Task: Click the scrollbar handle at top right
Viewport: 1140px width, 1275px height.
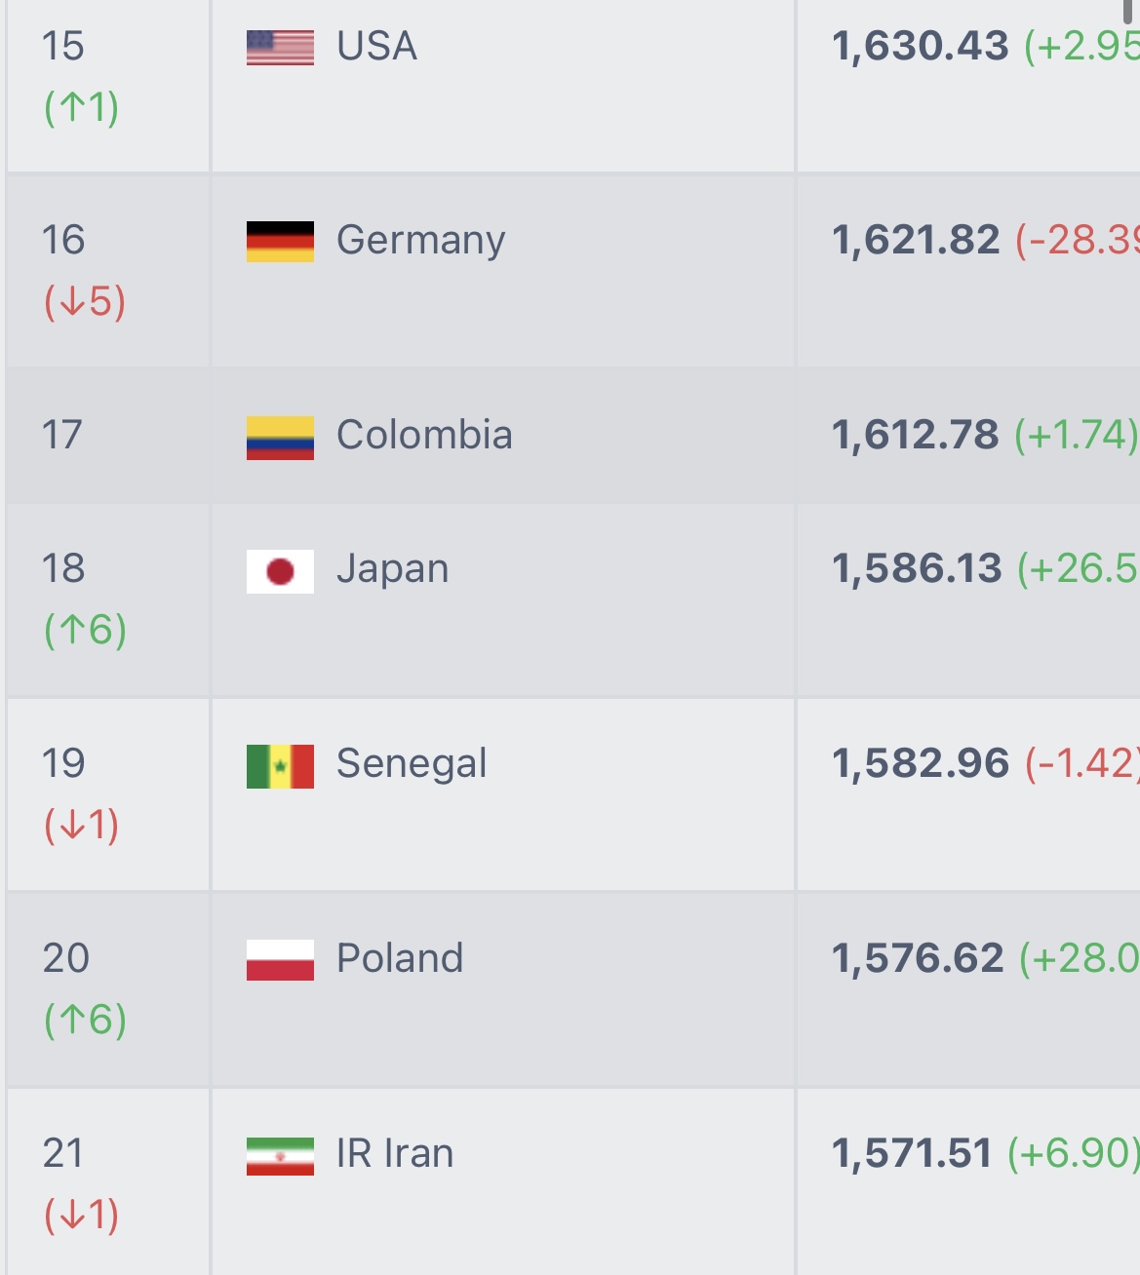Action: pos(1128,12)
